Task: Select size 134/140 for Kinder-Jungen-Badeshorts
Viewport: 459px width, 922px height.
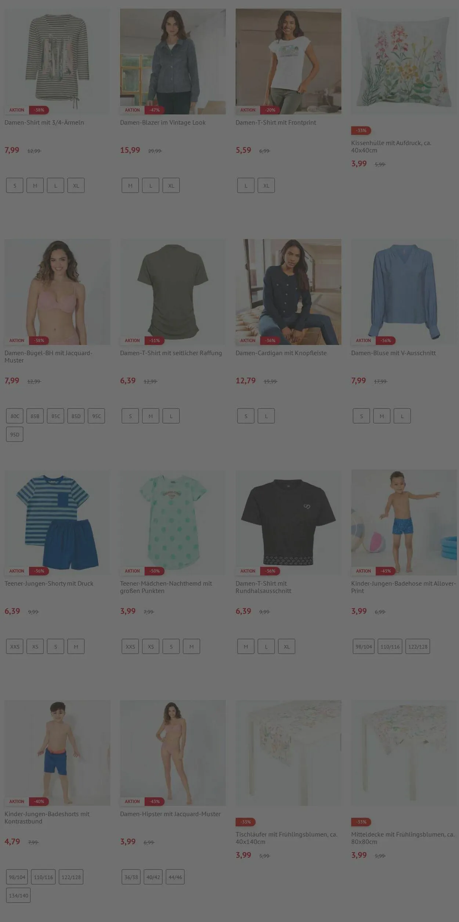Action: (18, 896)
